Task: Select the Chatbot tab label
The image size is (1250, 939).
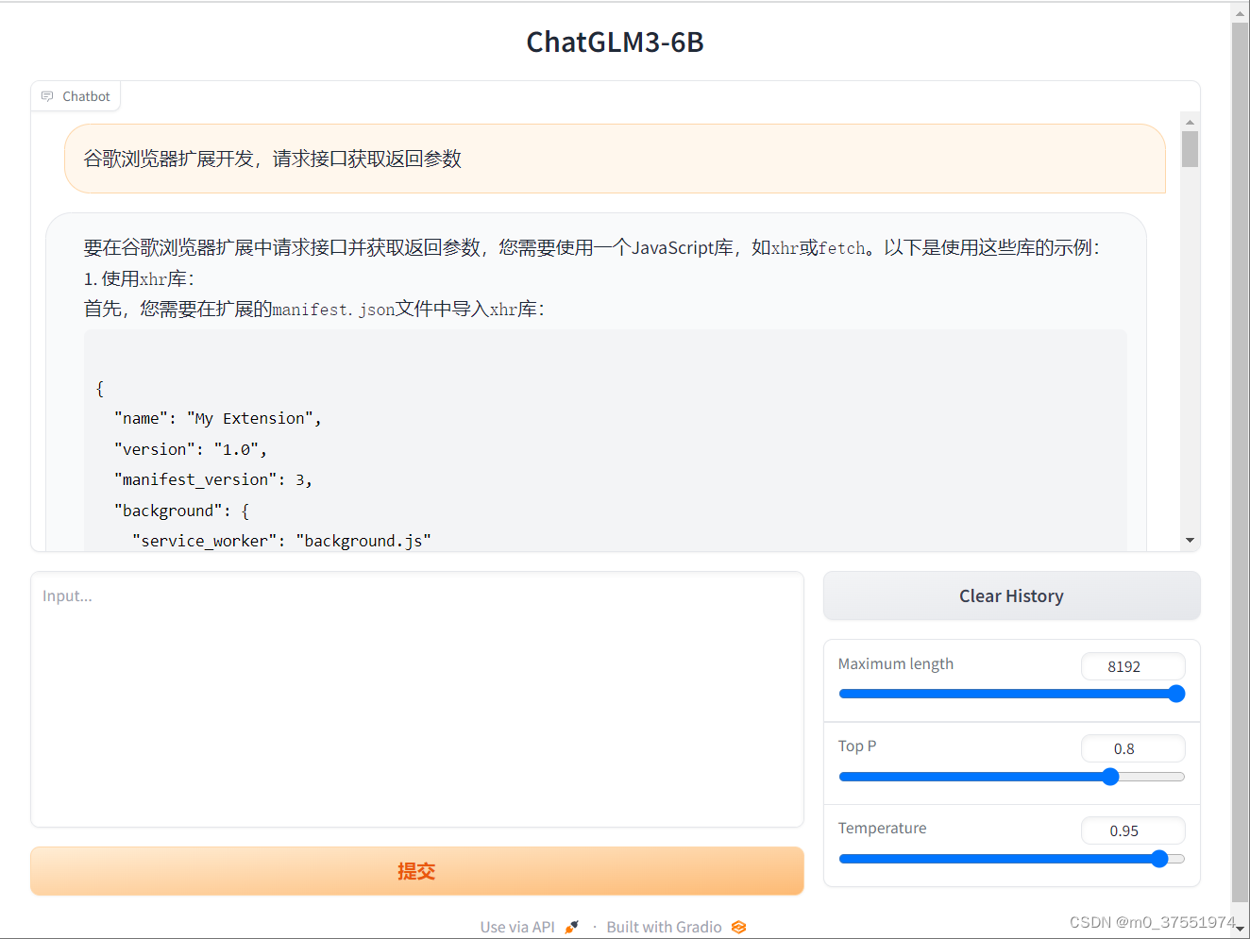Action: 86,95
